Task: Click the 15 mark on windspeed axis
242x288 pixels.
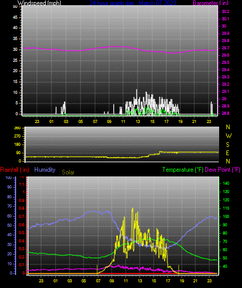Action: pyautogui.click(x=15, y=82)
